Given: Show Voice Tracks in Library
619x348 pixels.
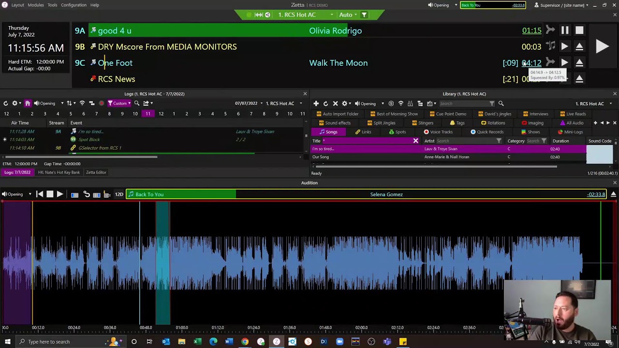Looking at the screenshot, I should pyautogui.click(x=438, y=132).
